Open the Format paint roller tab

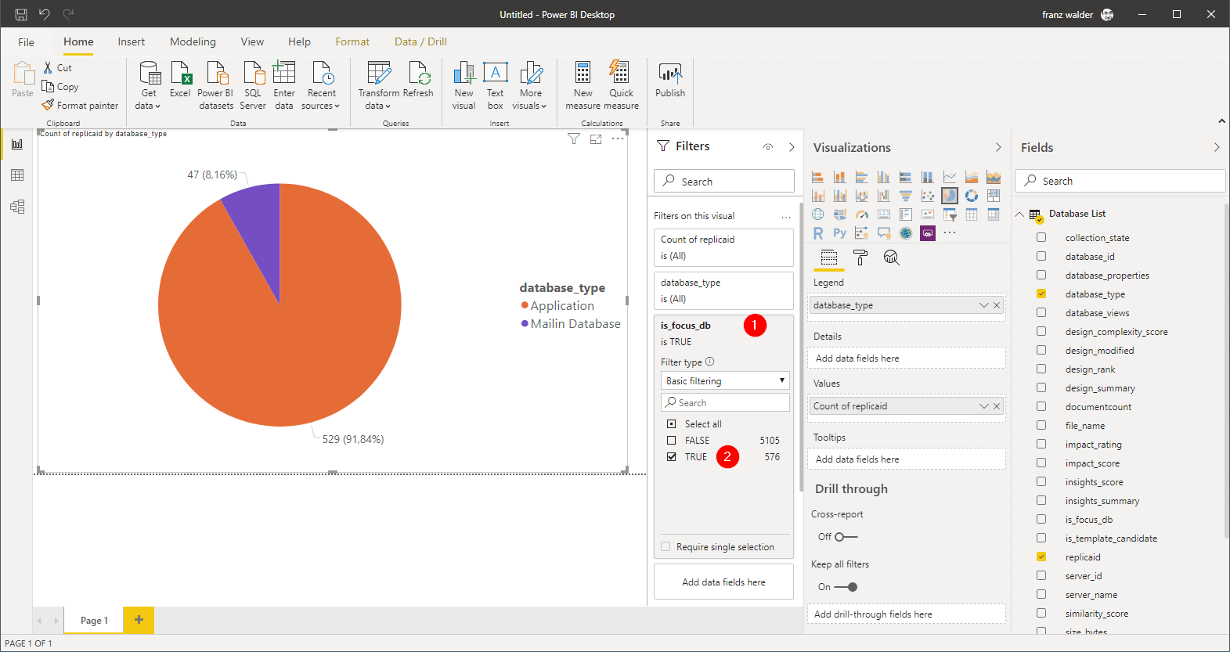[x=860, y=258]
